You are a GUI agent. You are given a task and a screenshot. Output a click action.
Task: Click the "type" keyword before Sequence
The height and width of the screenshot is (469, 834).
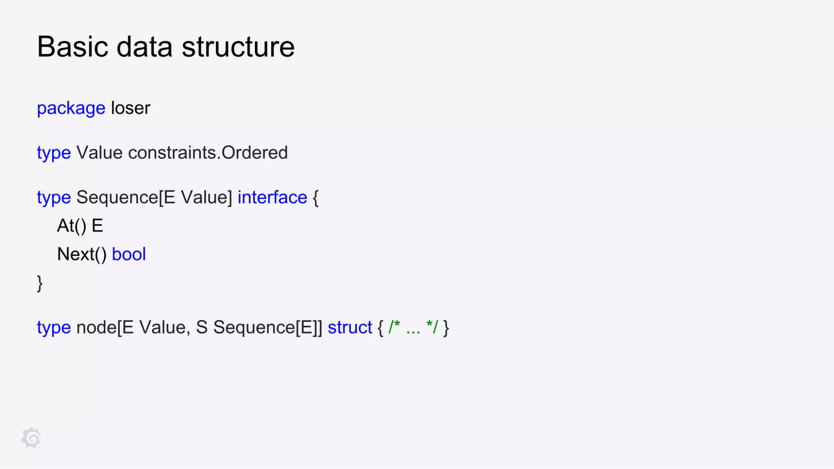click(54, 198)
